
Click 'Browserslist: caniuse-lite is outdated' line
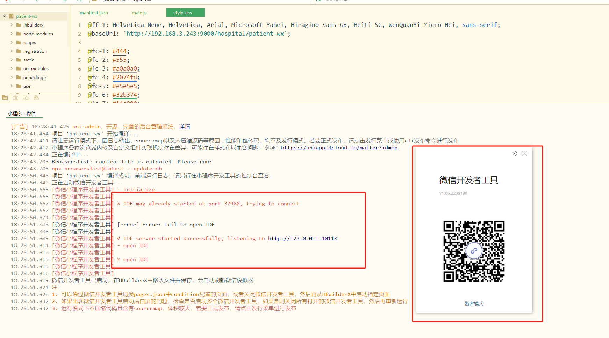132,162
